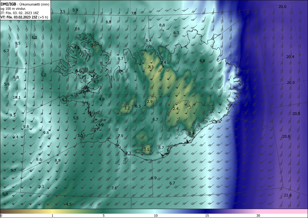The height and width of the screenshot is (218, 308).
Task: Click the 5.2 value on the map
Action: point(43,75)
